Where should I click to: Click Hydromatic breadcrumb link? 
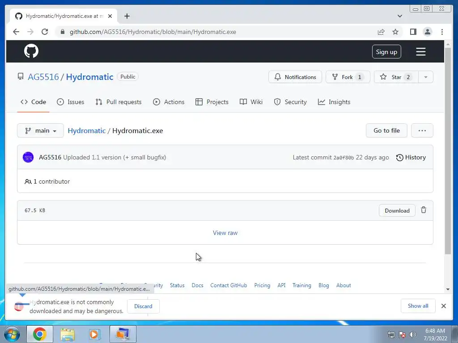[x=86, y=131]
